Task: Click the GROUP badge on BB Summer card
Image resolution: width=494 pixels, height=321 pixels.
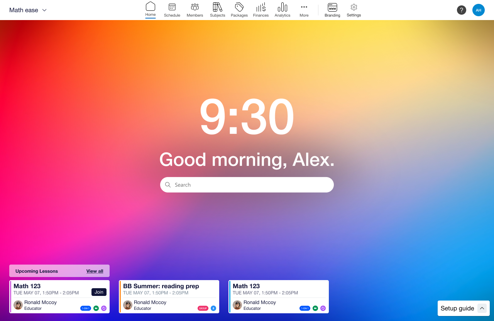Action: click(x=203, y=308)
